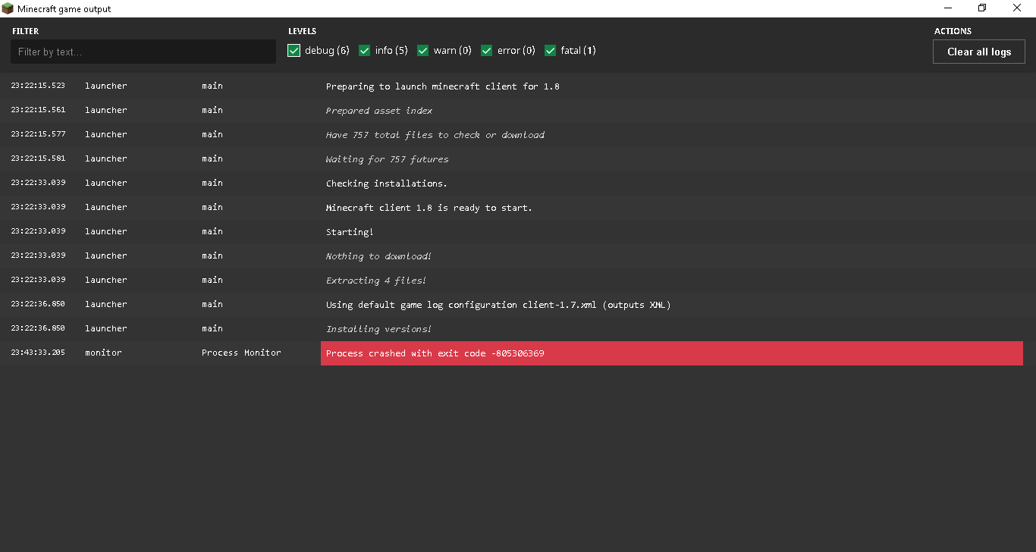Select timestamp 23:22:15.561
Screen dimensions: 1036x552
[x=38, y=110]
